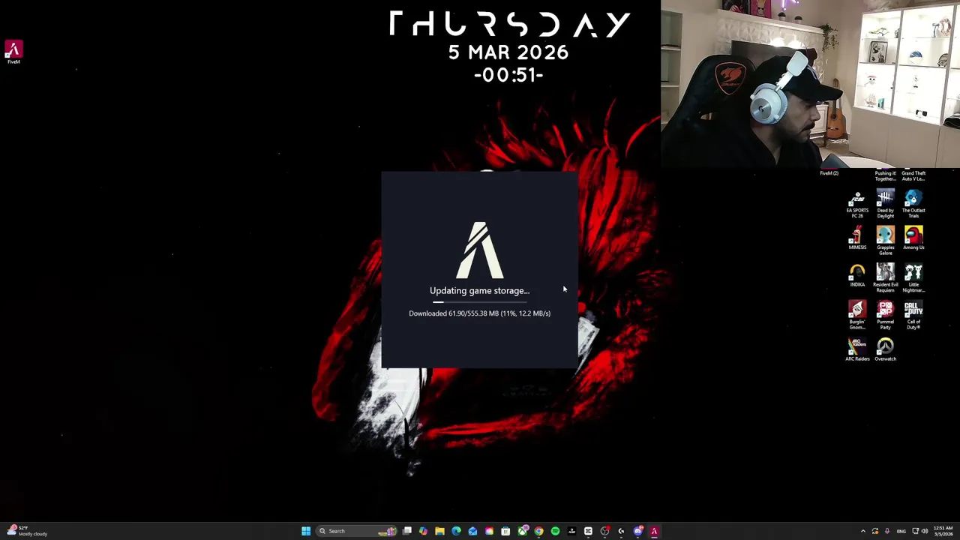Click the FiveM logo in the updater
Screen dimensions: 960x540
tap(480, 250)
